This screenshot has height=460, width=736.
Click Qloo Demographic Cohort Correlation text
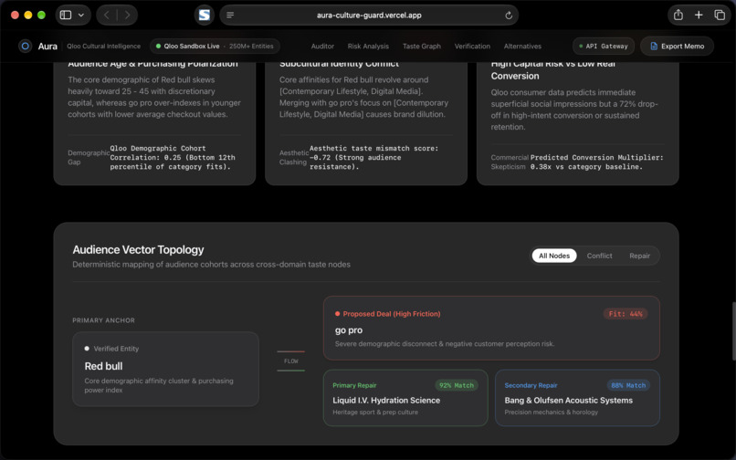pyautogui.click(x=173, y=157)
